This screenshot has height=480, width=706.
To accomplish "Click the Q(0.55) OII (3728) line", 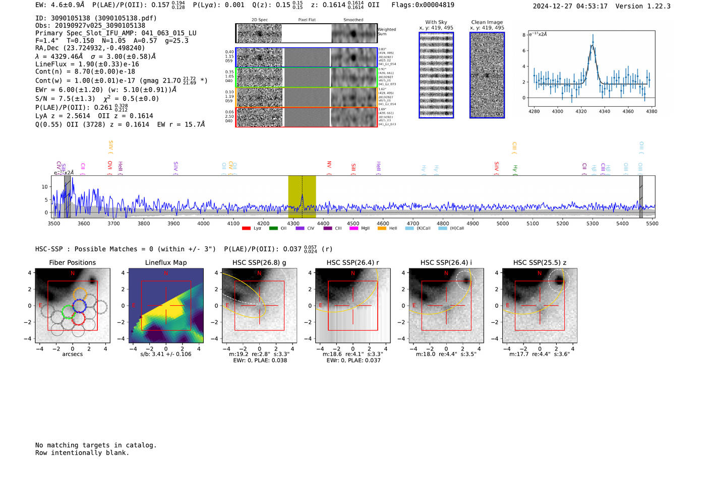I will click(x=120, y=124).
